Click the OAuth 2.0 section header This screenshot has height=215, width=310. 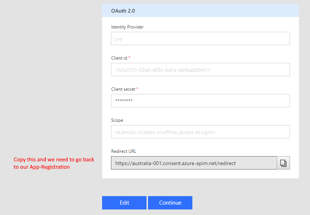(123, 11)
